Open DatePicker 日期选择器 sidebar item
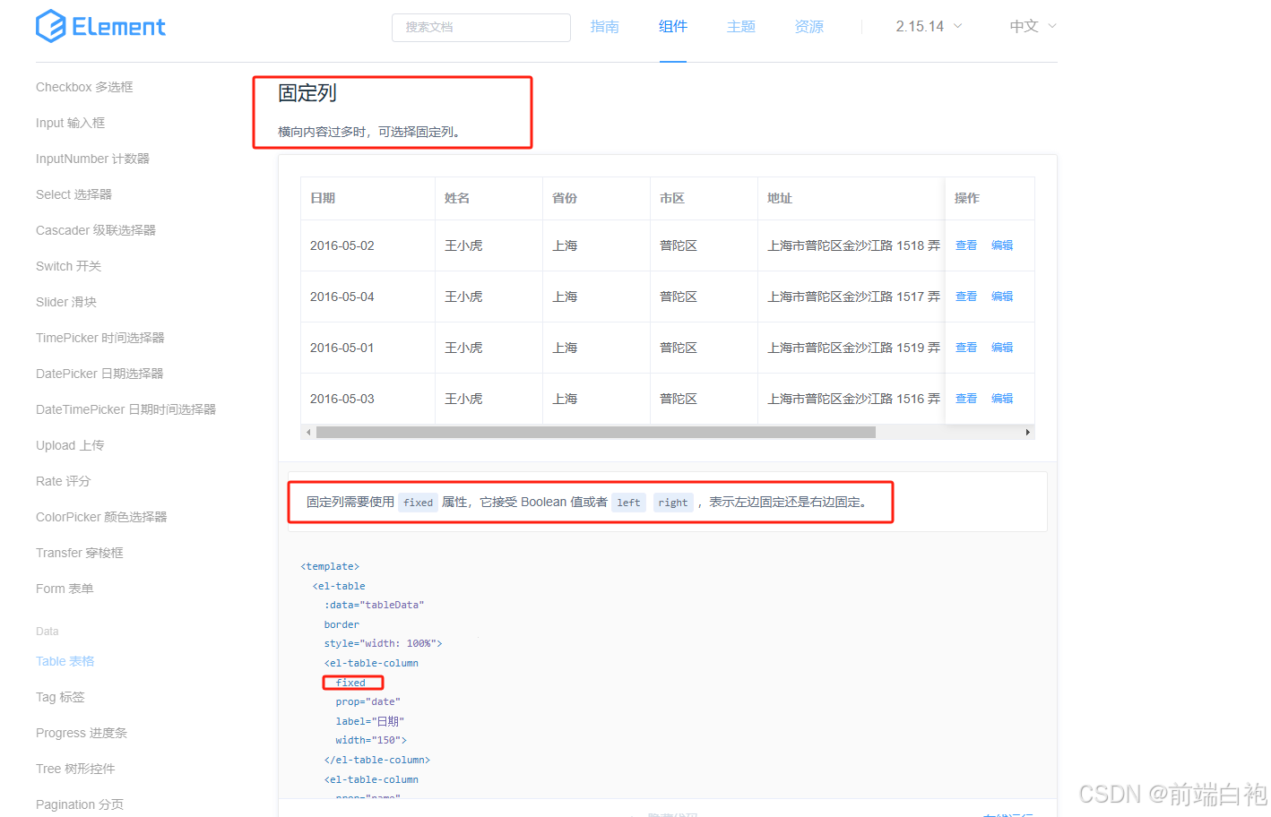 pos(99,374)
